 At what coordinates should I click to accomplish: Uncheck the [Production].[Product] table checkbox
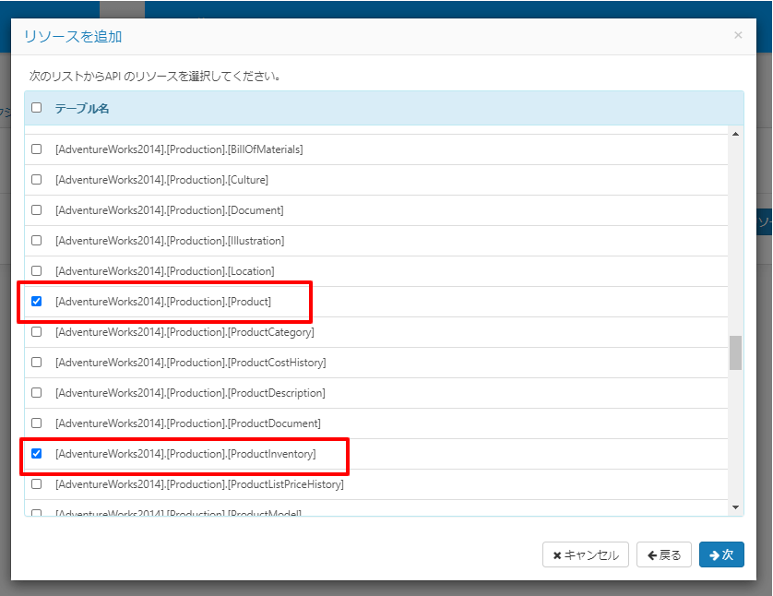37,301
